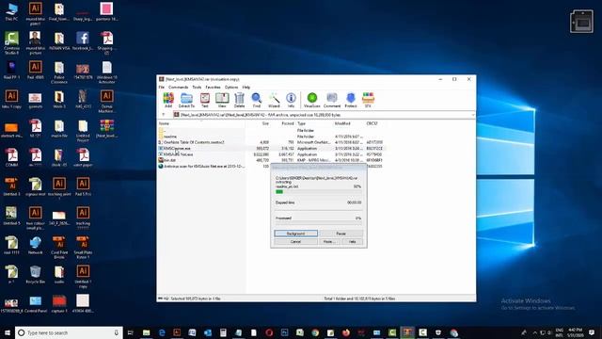Click the Network desktop icon
The height and width of the screenshot is (339, 602).
[36, 245]
